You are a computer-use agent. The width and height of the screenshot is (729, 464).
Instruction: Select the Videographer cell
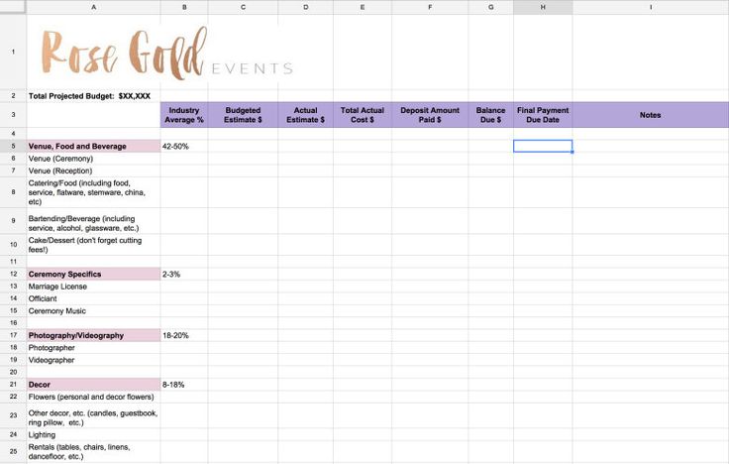tap(93, 360)
